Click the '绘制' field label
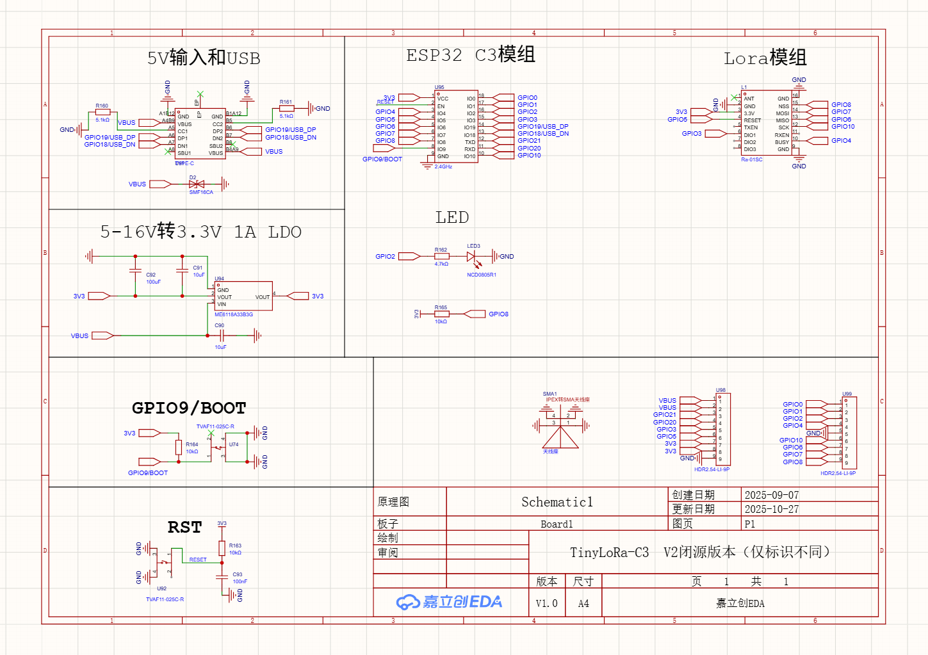Screen dimensions: 928x655 387,538
